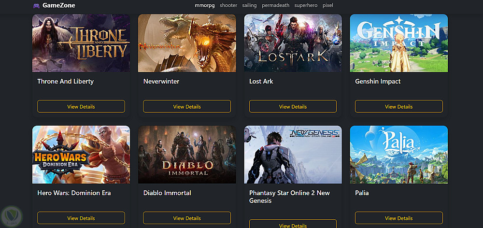View Details for Throne And Liberty
483x228 pixels.
click(x=81, y=106)
